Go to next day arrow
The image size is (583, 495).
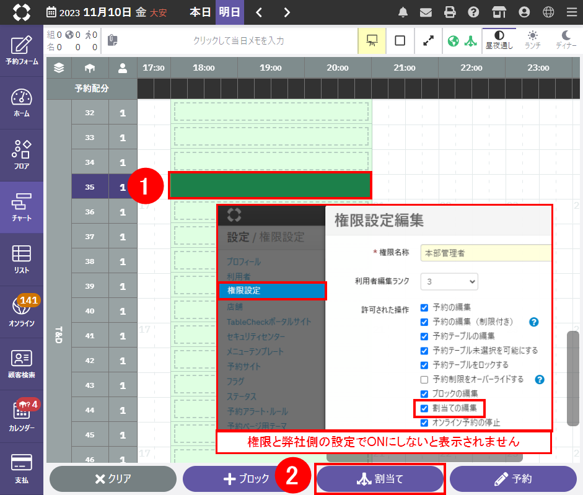(287, 12)
